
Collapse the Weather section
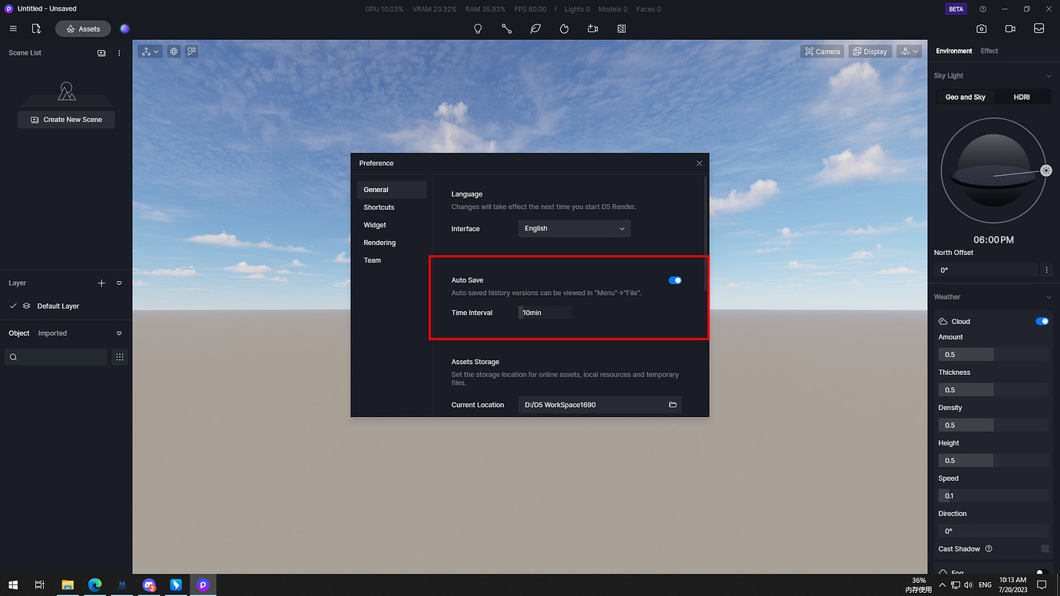pyautogui.click(x=1048, y=297)
